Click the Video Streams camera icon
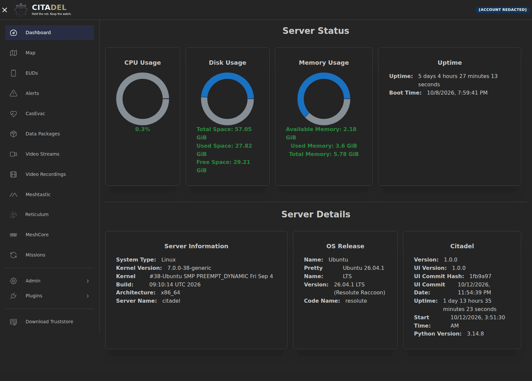 pyautogui.click(x=13, y=154)
